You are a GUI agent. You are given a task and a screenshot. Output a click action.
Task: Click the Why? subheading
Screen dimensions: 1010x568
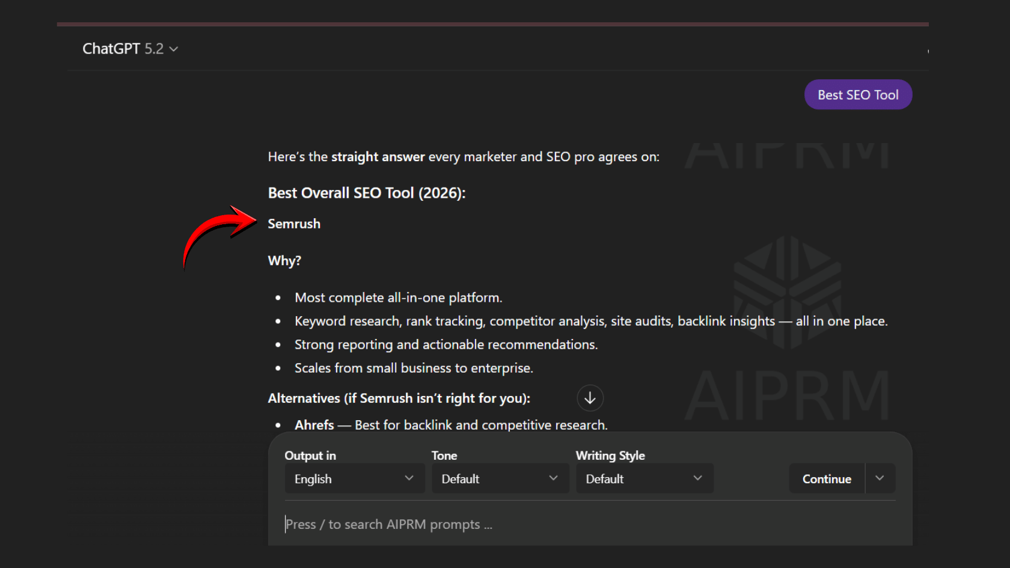tap(284, 261)
